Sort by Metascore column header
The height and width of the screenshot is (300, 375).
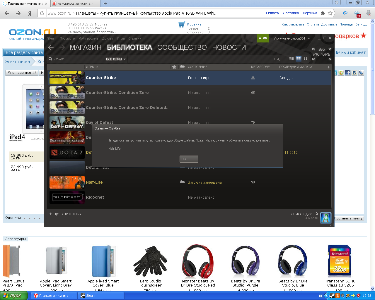click(x=264, y=67)
